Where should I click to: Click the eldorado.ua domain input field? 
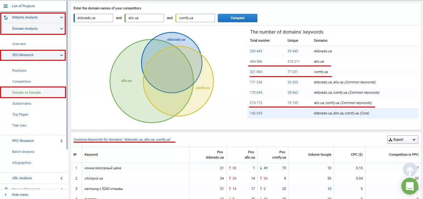(93, 18)
